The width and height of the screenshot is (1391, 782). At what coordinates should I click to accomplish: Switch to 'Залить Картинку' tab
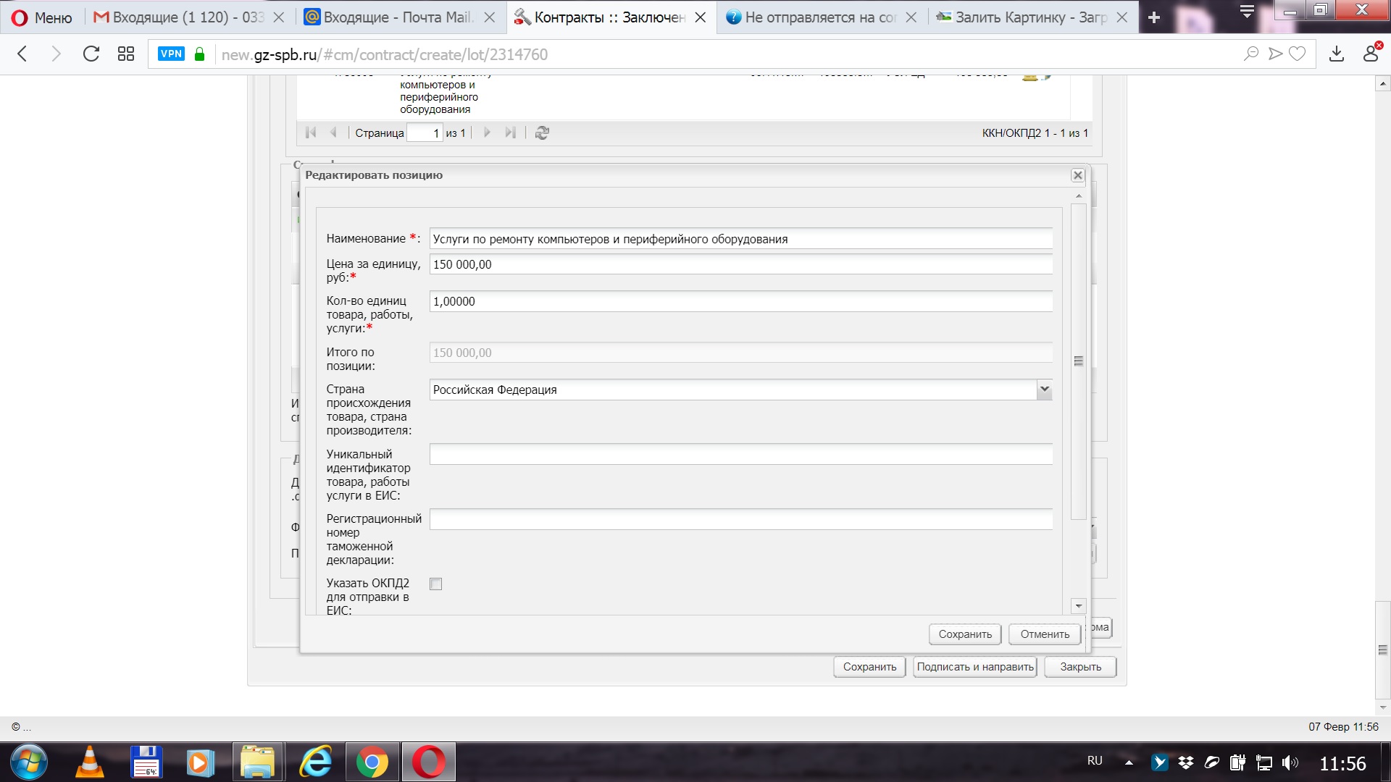pos(1029,17)
